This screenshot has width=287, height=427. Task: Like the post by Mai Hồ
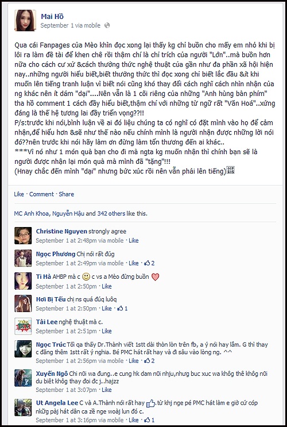coord(19,194)
